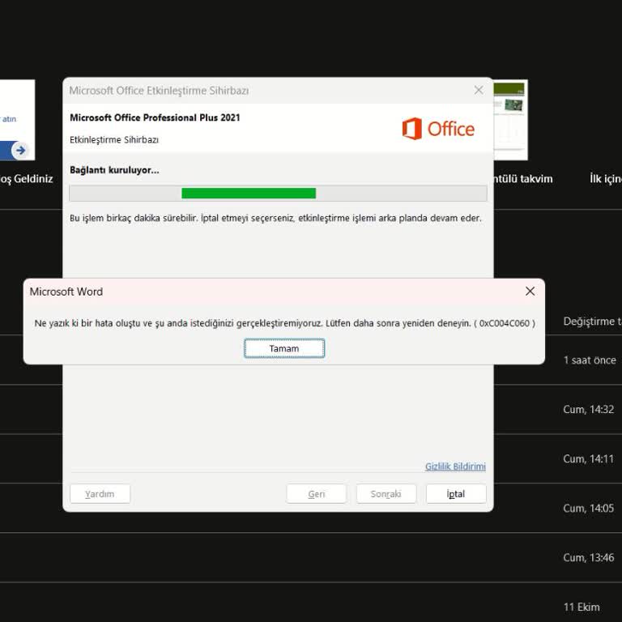Image resolution: width=622 pixels, height=622 pixels.
Task: Close the Office Etkinleştirme Sihirbazı window
Action: (x=479, y=90)
